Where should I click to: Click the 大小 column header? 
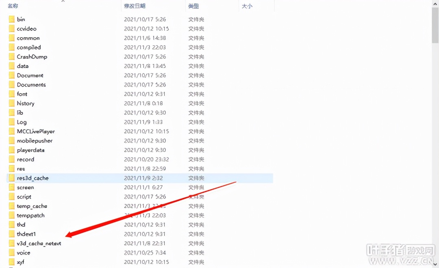pyautogui.click(x=248, y=6)
